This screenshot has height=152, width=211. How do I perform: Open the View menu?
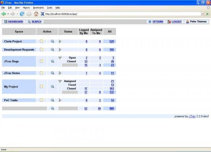tap(17, 8)
